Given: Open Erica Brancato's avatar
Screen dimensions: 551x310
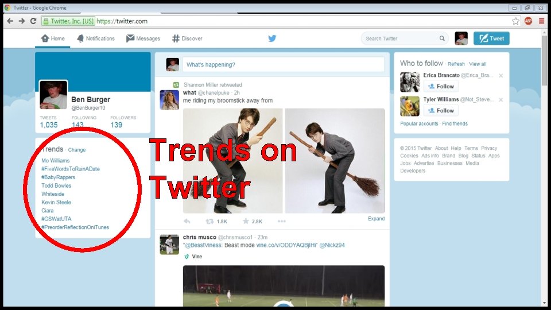Looking at the screenshot, I should (x=410, y=82).
